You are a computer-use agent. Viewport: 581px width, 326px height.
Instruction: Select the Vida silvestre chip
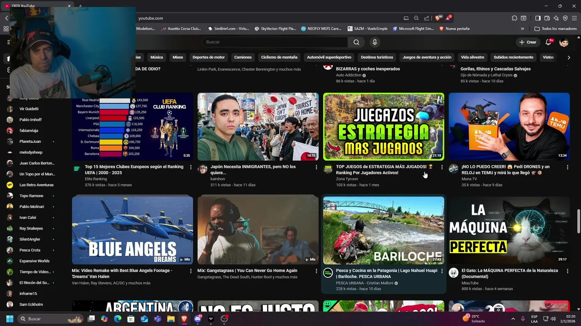(x=473, y=58)
